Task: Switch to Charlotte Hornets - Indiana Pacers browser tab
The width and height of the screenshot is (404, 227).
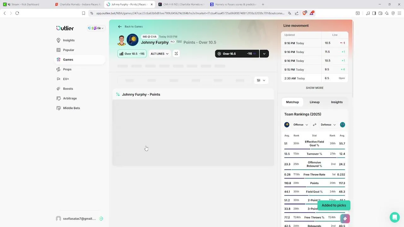Action: pos(78,4)
